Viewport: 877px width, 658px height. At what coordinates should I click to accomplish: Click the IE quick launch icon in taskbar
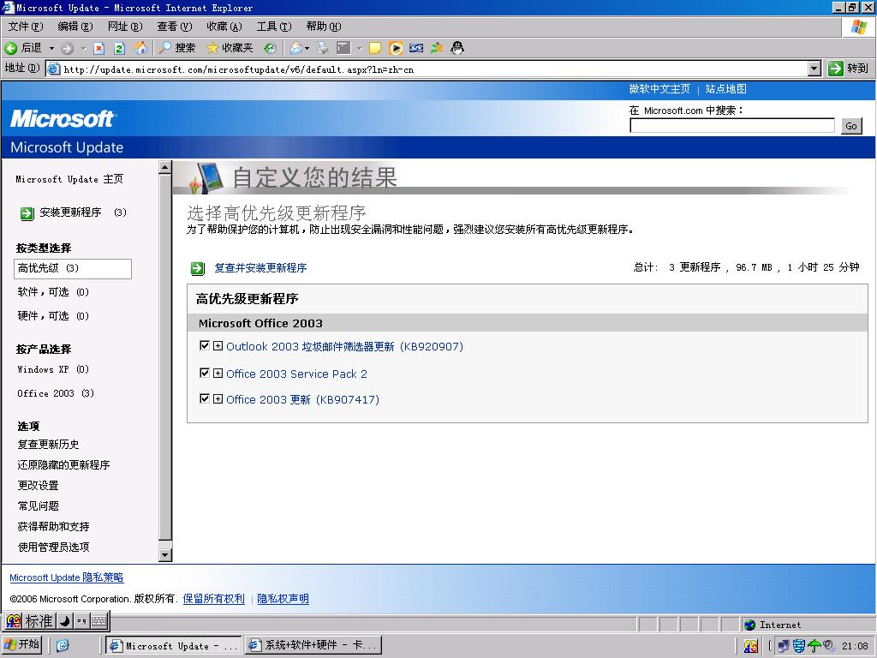[x=63, y=646]
